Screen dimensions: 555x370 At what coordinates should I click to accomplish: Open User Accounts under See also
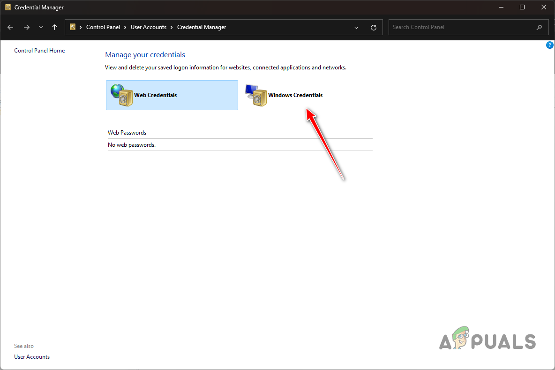(x=31, y=356)
